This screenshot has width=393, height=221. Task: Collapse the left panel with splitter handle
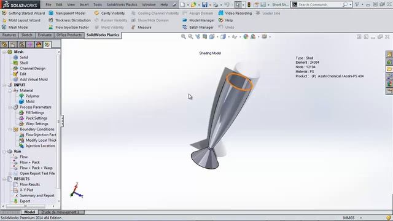[x=62, y=121]
